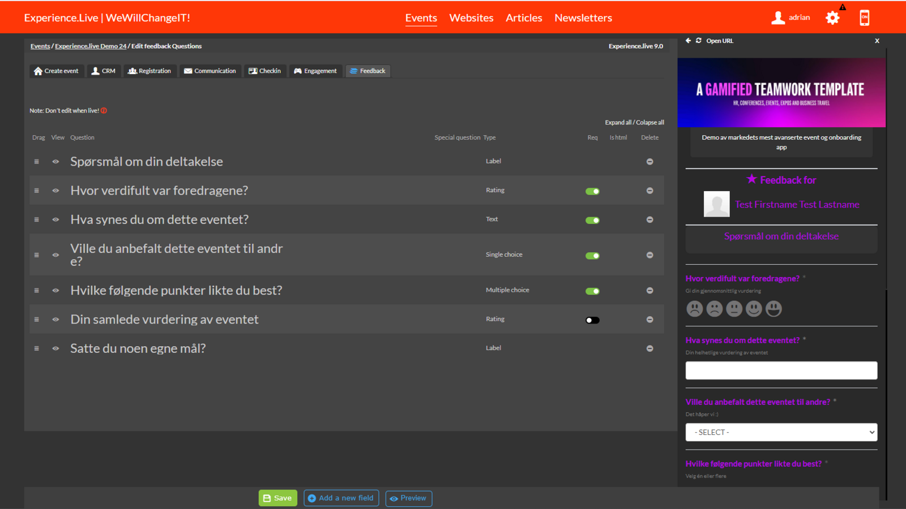Click drag handle for 'Satte du noen egne mål?'
Screen dimensions: 906x509
coord(37,348)
